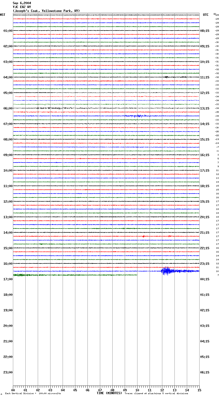Click the station code 'YJC EHZ WY'
Screen dimensions: 220x397
tap(22, 7)
